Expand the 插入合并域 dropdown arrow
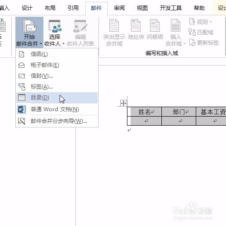Screen dimensions: 226x226 [x=184, y=44]
